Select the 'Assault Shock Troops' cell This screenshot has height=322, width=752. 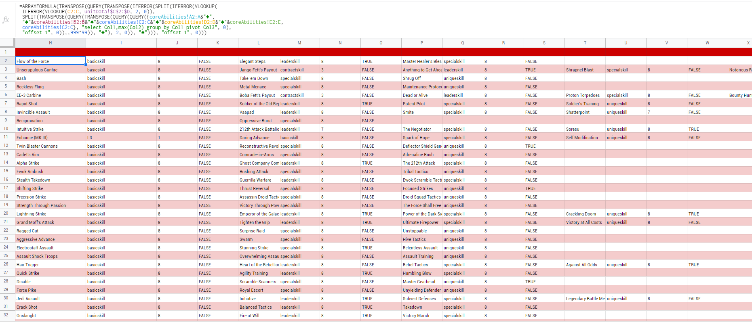click(x=51, y=256)
